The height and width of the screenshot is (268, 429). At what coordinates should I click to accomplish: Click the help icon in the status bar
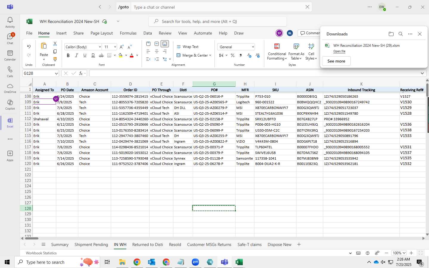tap(368, 253)
